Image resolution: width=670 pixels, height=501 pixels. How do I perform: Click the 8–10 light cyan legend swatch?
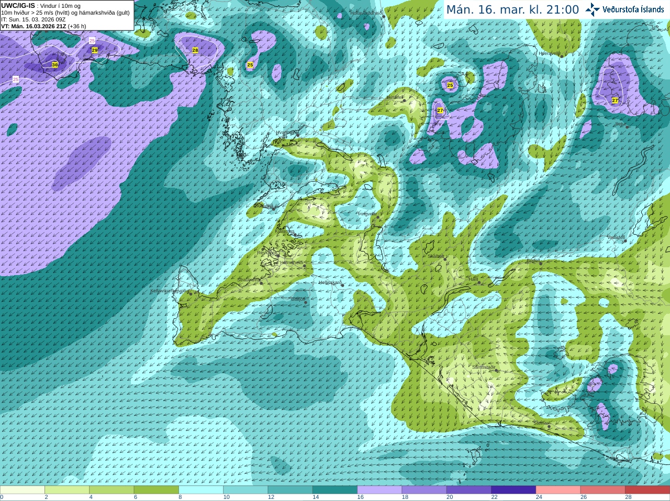pyautogui.click(x=201, y=489)
